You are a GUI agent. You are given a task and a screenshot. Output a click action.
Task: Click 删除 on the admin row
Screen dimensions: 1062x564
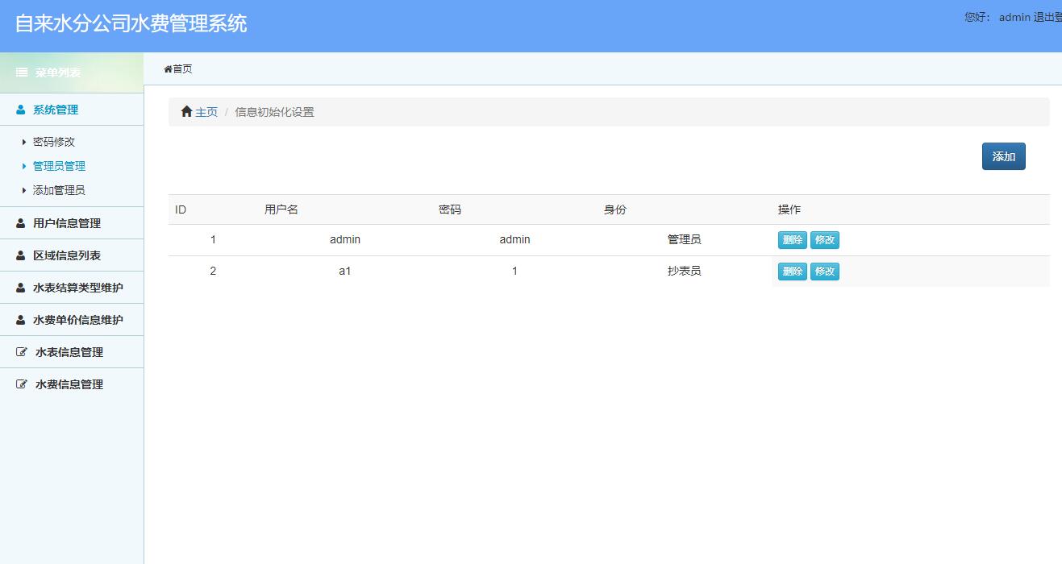(791, 239)
